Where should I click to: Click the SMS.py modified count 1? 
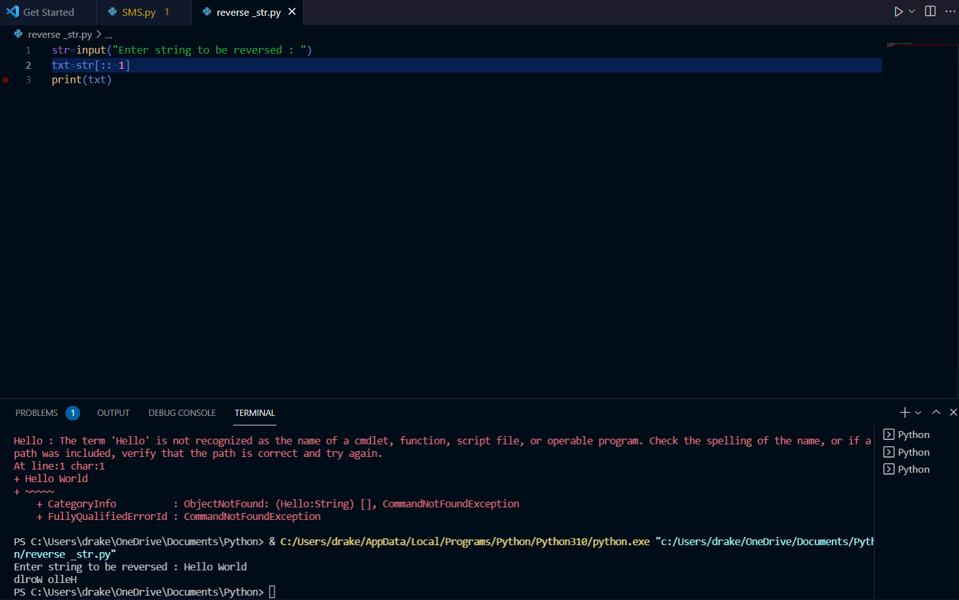point(167,12)
